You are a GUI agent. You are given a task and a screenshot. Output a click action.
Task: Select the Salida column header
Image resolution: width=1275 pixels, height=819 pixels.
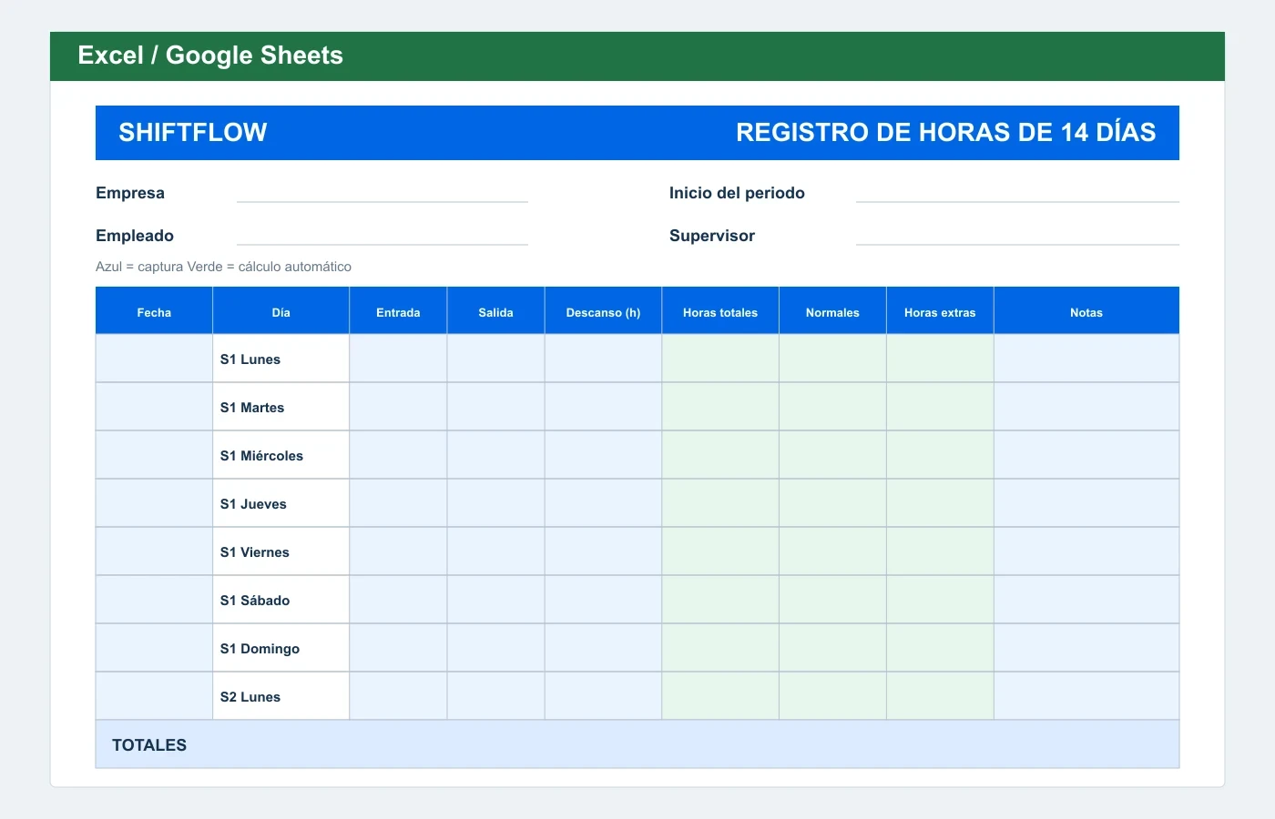(x=495, y=311)
